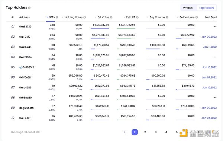Sort by NFTs column arrow
Viewport: 223px width, 141px height.
(x=47, y=17)
